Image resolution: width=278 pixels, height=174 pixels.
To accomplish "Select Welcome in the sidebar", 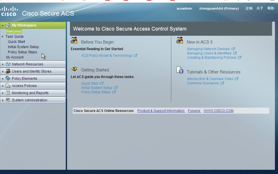I will pyautogui.click(x=13, y=32).
